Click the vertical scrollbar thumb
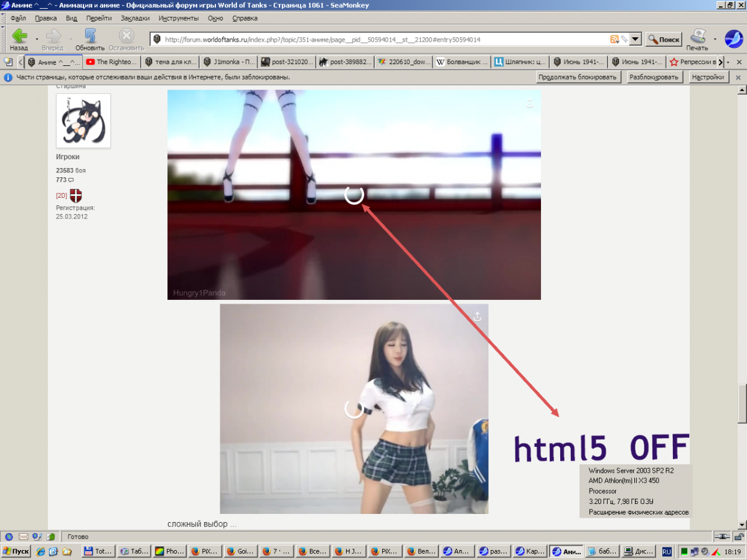 pos(742,404)
